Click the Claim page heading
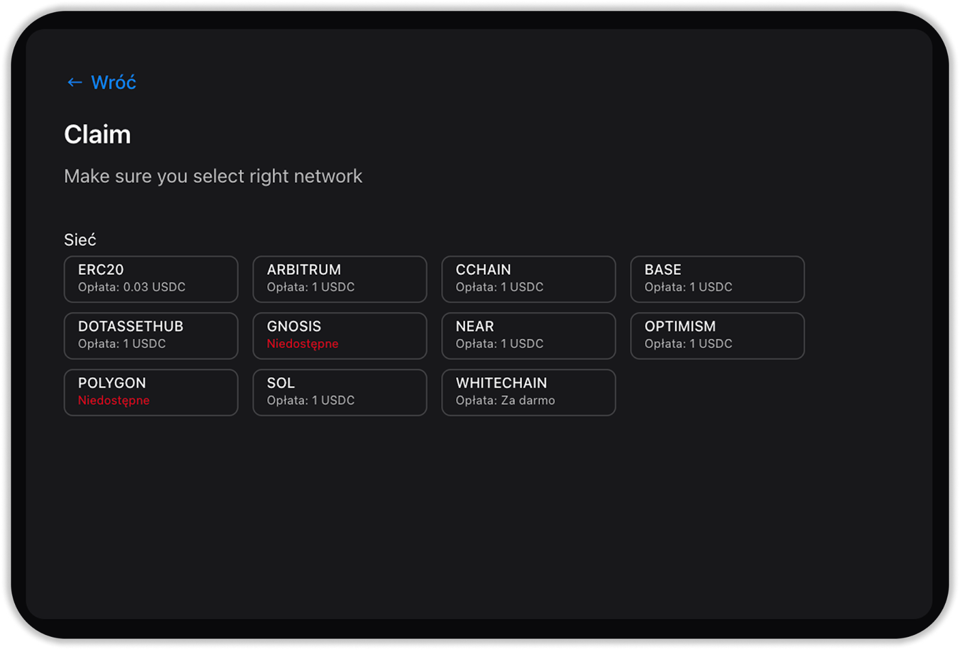Image resolution: width=960 pixels, height=650 pixels. 97,134
